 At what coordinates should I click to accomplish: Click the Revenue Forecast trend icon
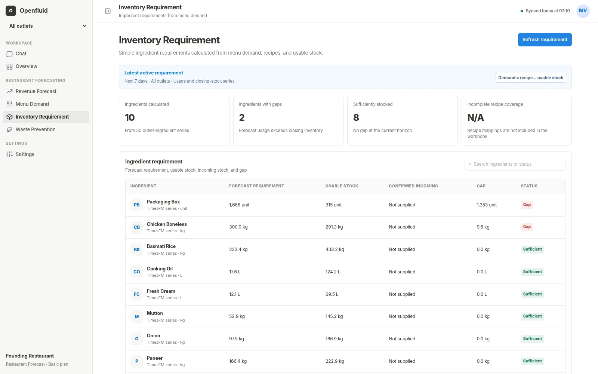[10, 92]
